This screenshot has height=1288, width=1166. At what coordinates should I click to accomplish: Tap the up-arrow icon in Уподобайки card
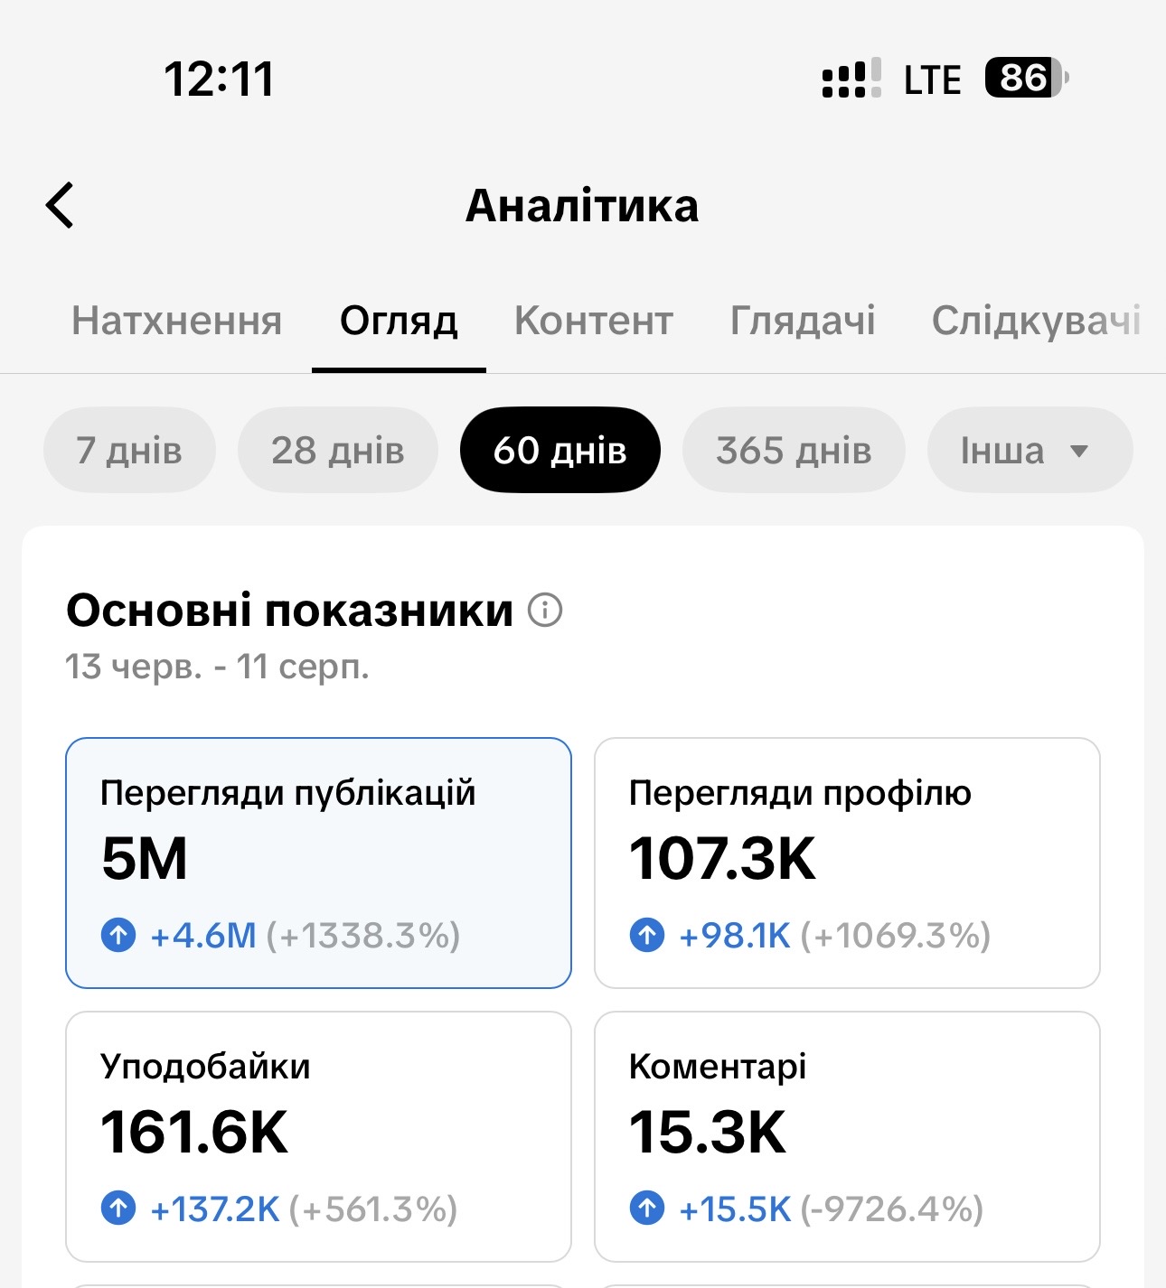tap(118, 1208)
